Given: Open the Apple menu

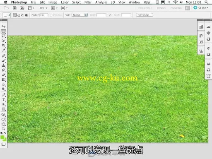Looking at the screenshot, I should [x=6, y=2].
